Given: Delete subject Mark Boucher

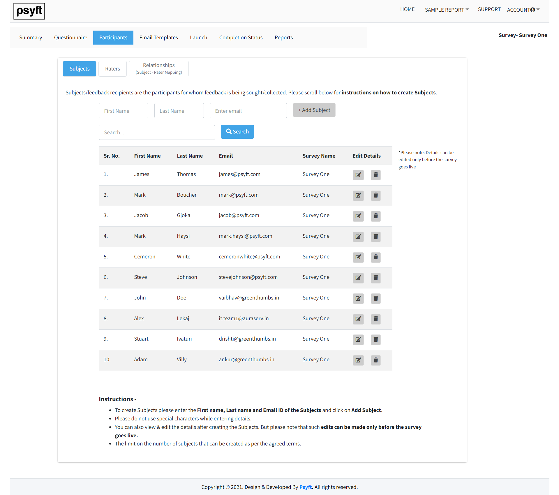Looking at the screenshot, I should [x=376, y=195].
